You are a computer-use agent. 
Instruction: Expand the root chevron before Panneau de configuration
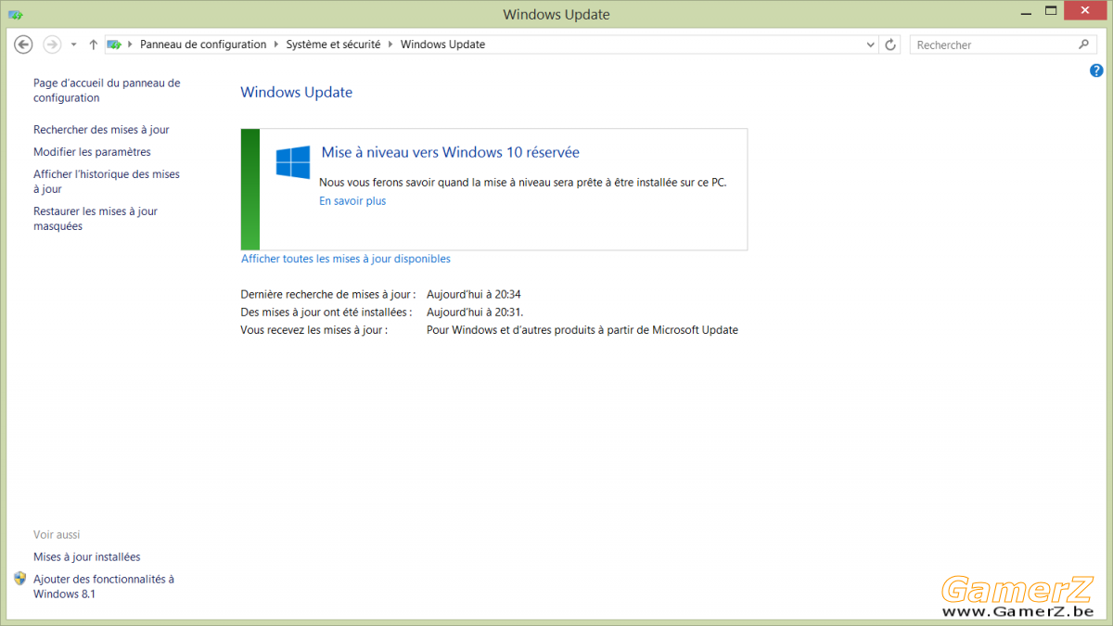[x=131, y=45]
